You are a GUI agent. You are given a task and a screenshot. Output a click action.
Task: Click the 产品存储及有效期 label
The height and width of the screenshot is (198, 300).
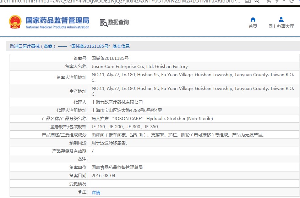pyautogui.click(x=69, y=151)
